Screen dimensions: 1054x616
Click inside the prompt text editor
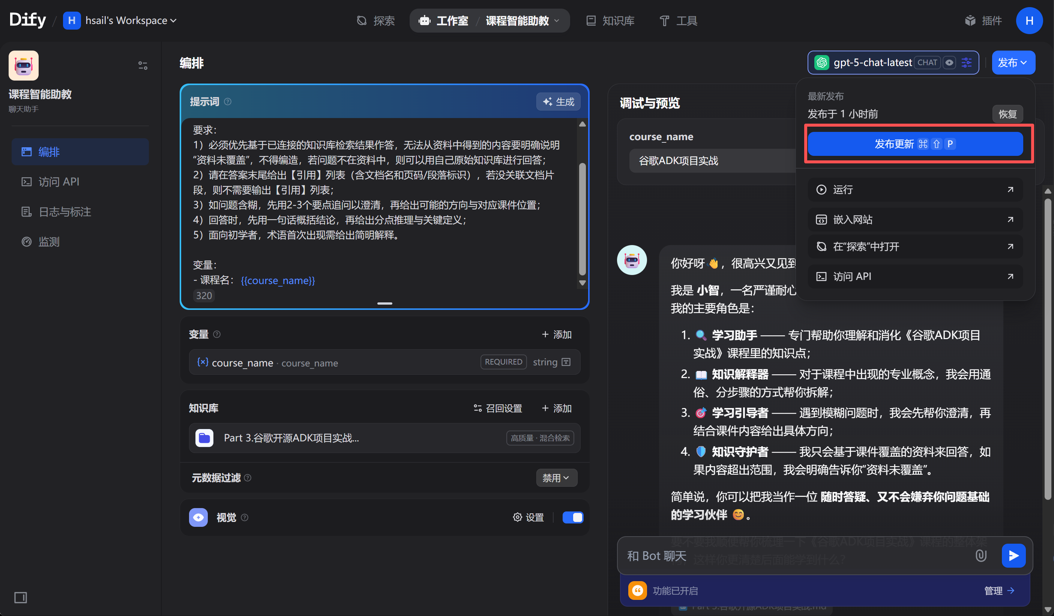pyautogui.click(x=378, y=205)
